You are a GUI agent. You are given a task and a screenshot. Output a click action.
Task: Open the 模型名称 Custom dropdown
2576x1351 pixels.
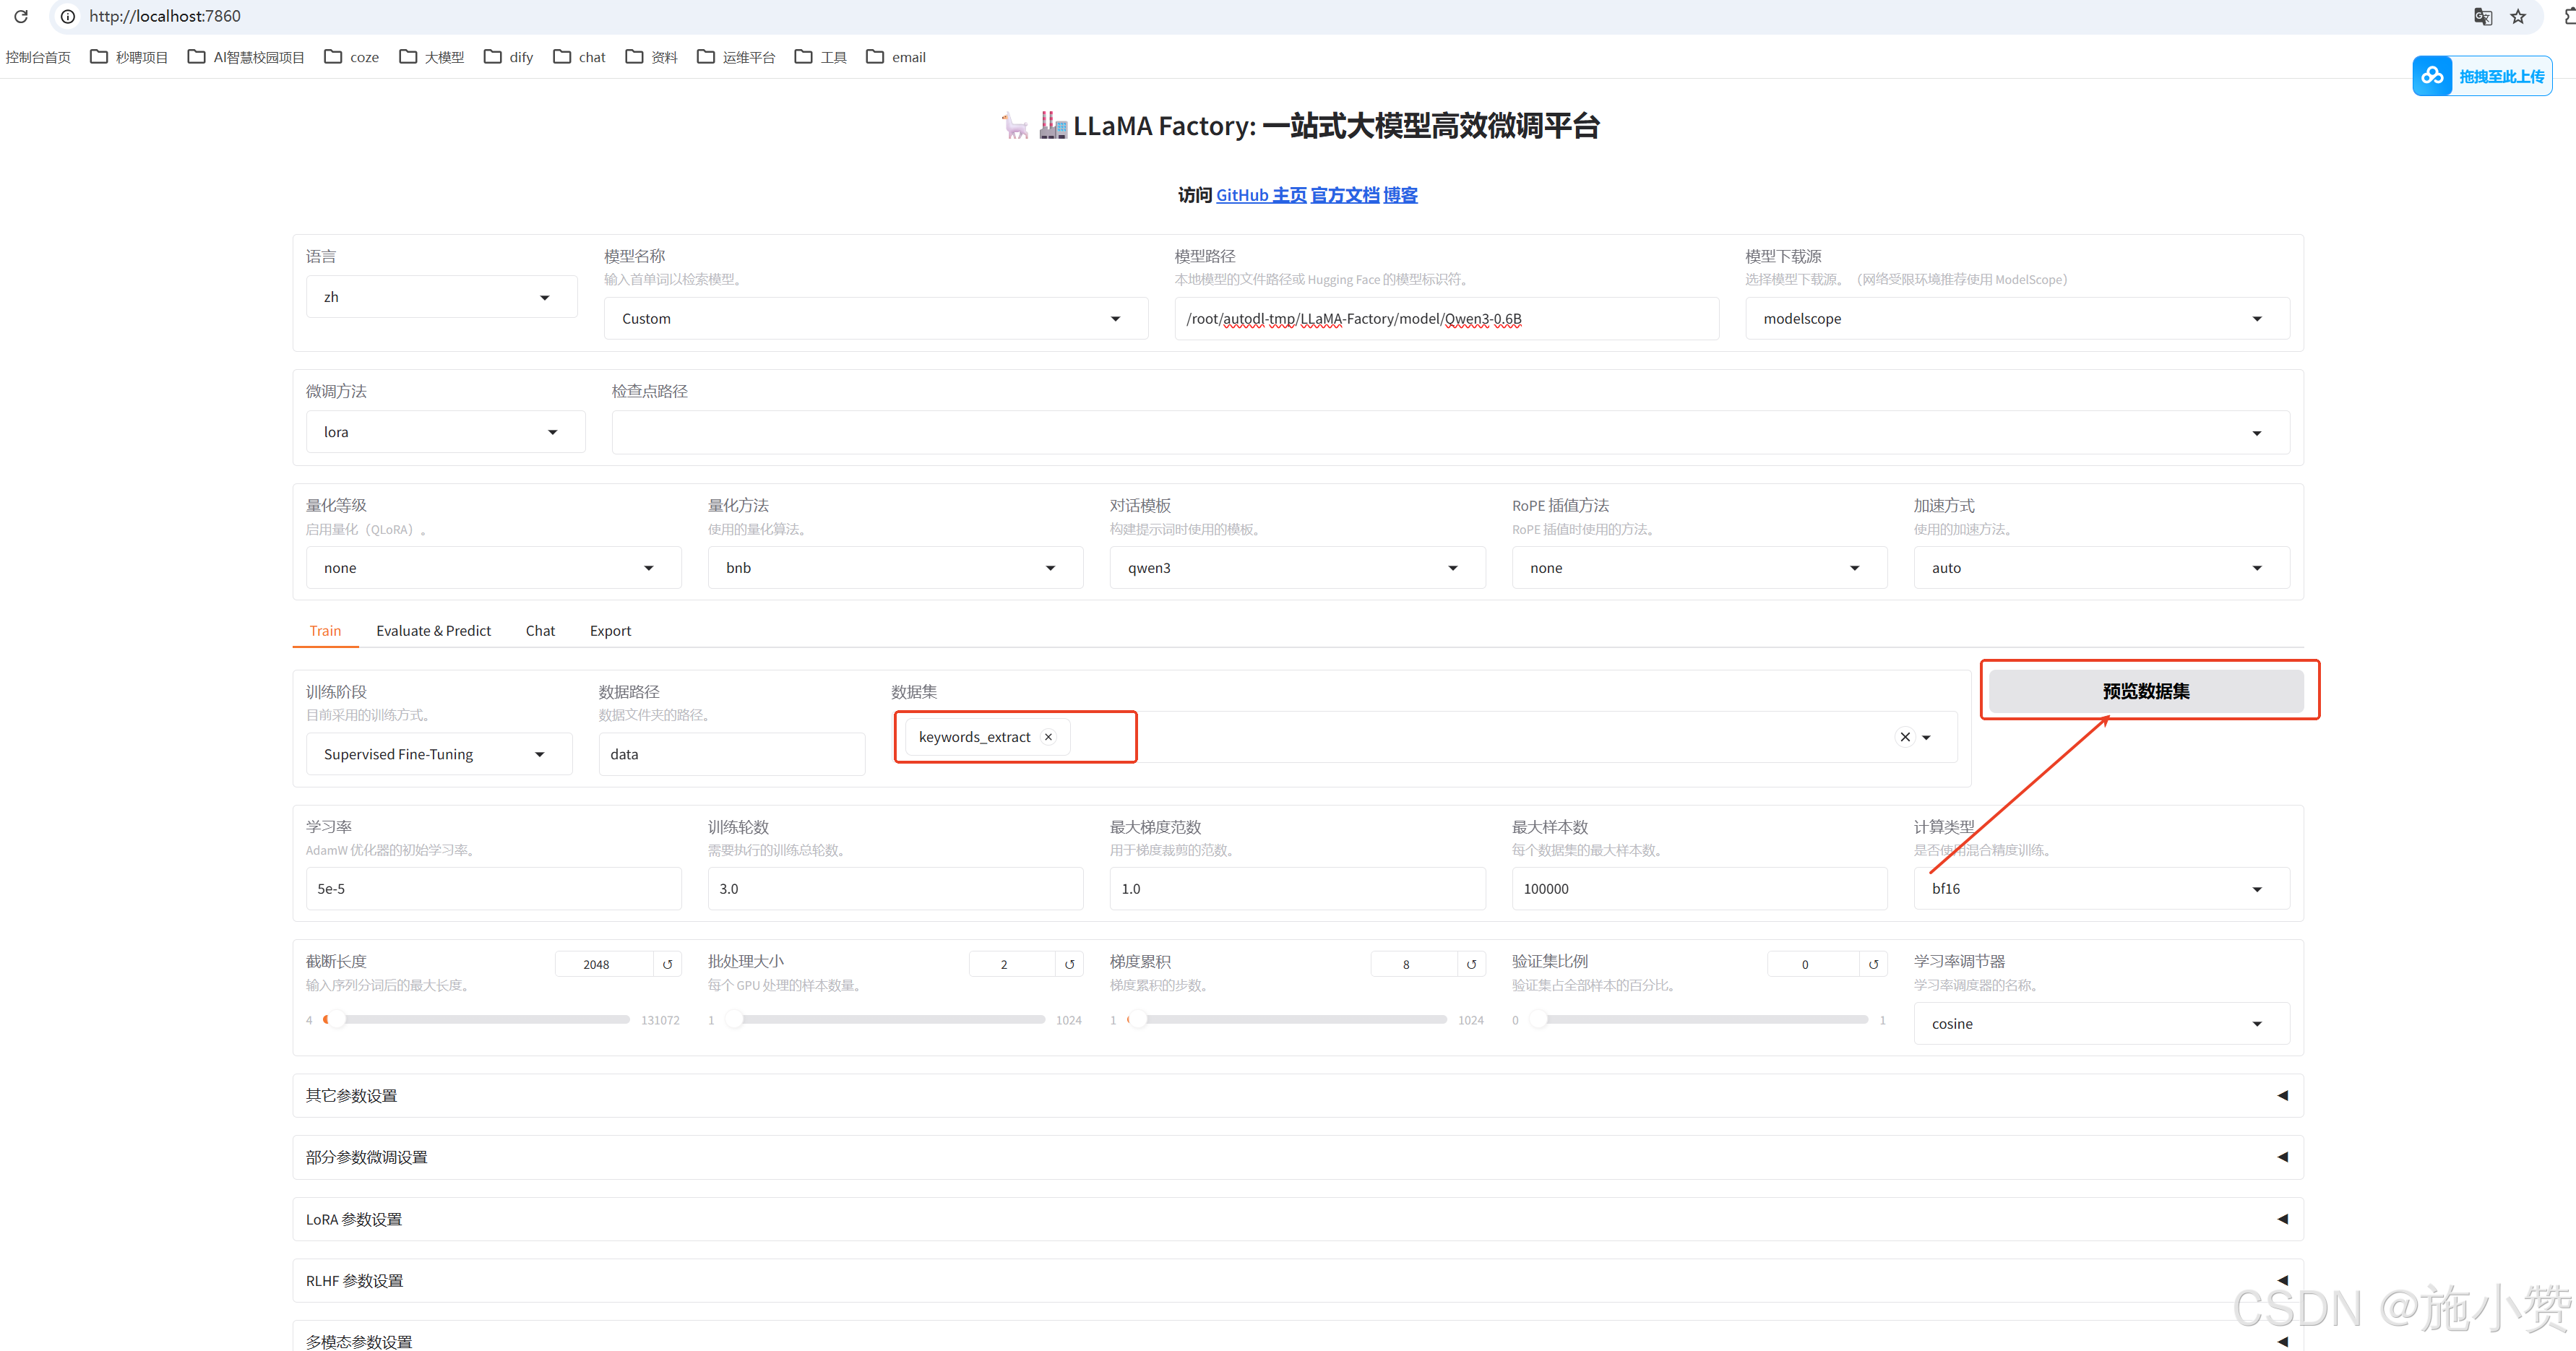(x=875, y=319)
